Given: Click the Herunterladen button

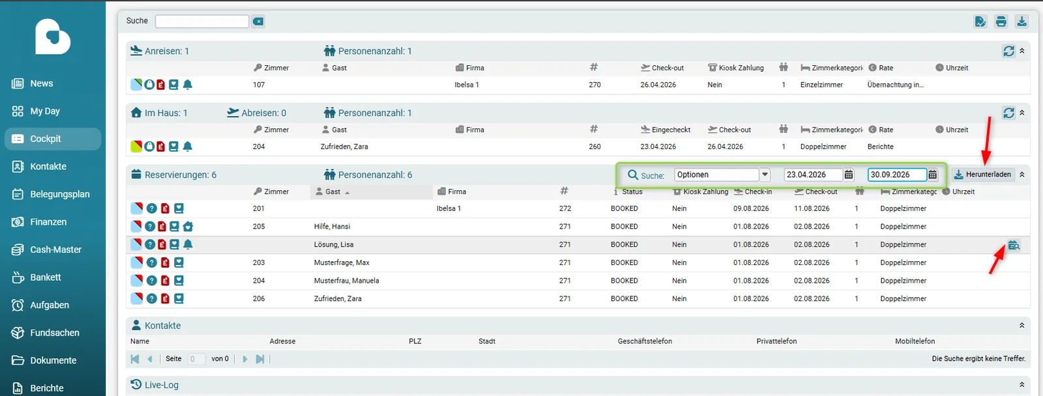Looking at the screenshot, I should [x=983, y=175].
